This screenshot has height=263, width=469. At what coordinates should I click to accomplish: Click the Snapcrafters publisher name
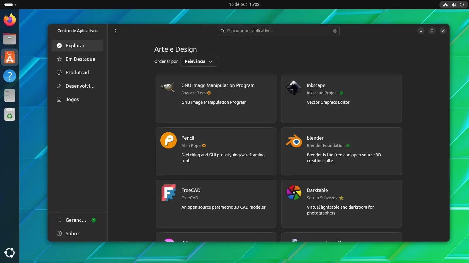click(193, 93)
